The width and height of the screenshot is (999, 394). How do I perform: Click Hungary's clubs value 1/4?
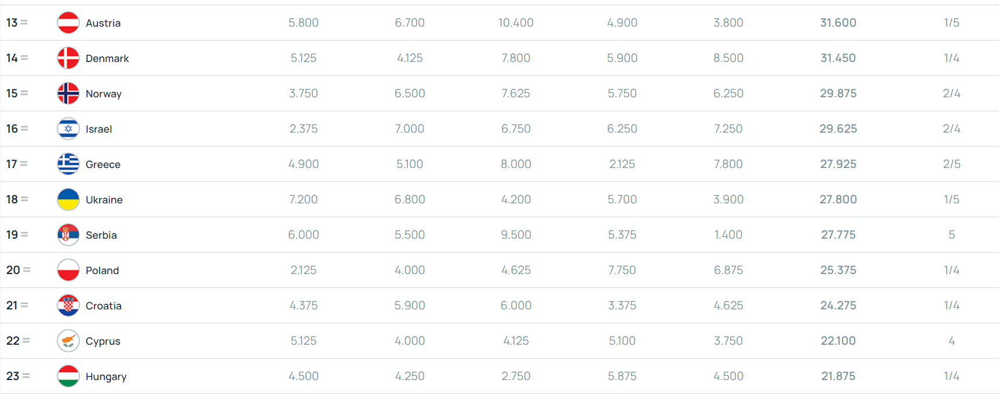(951, 376)
